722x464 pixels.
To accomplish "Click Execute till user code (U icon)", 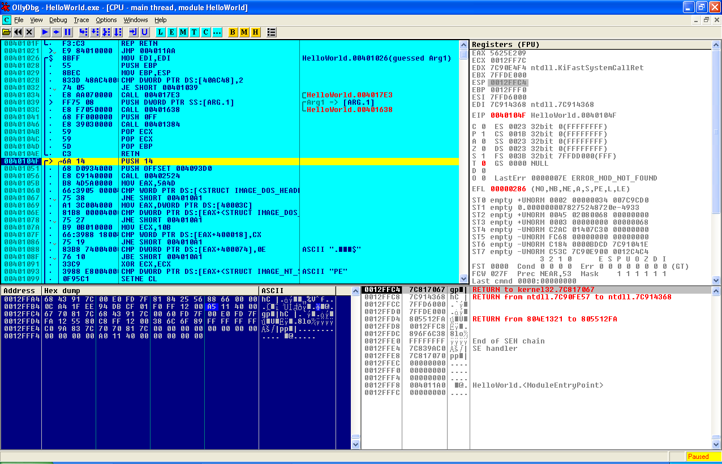I will pos(145,32).
